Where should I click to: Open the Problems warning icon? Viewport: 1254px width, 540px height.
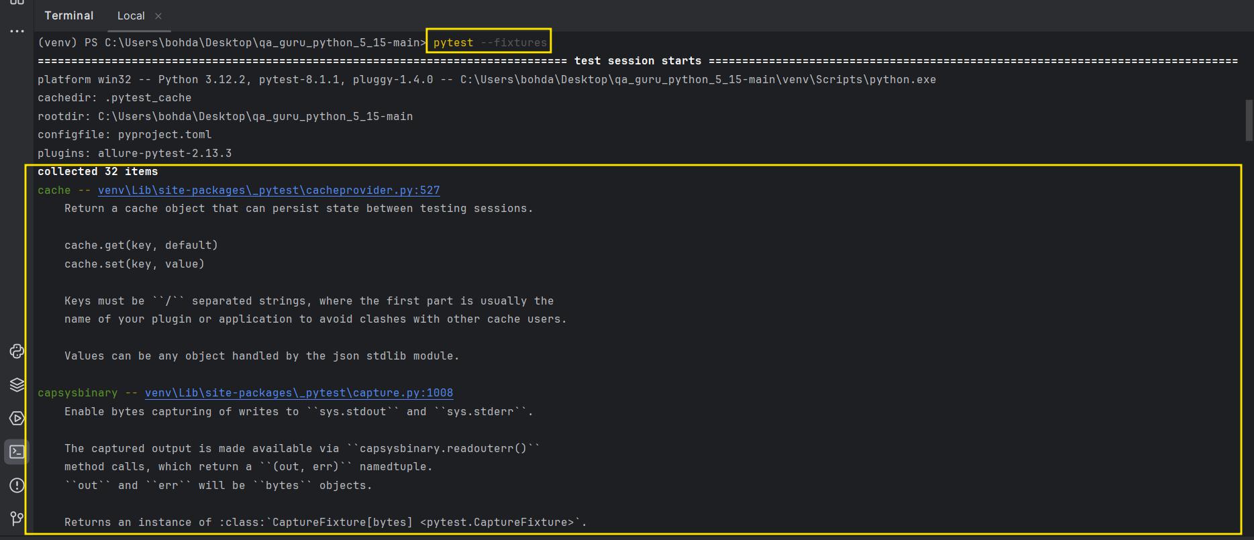[17, 485]
